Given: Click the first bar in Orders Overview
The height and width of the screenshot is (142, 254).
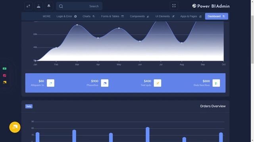Looking at the screenshot, I should pyautogui.click(x=38, y=137).
